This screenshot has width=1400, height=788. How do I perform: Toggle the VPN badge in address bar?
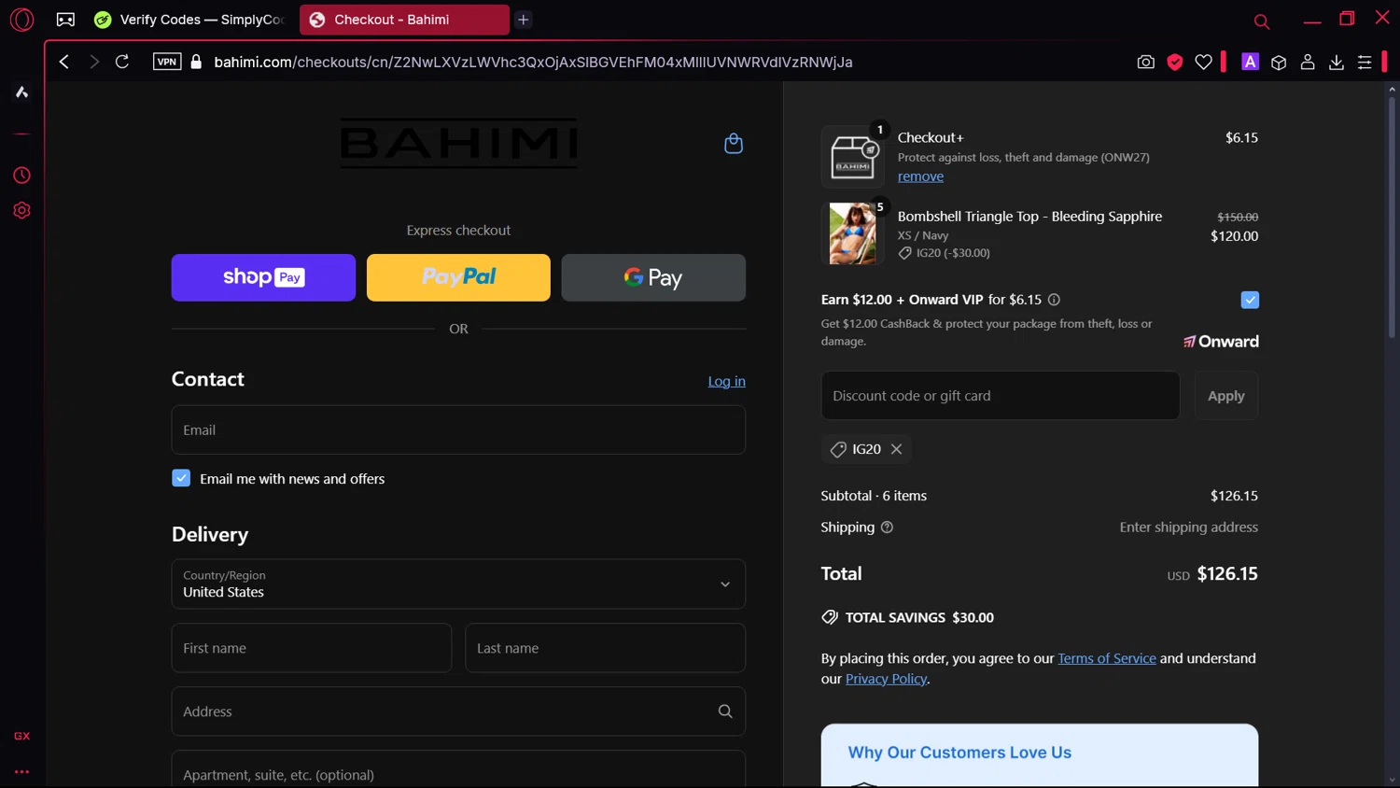[167, 62]
